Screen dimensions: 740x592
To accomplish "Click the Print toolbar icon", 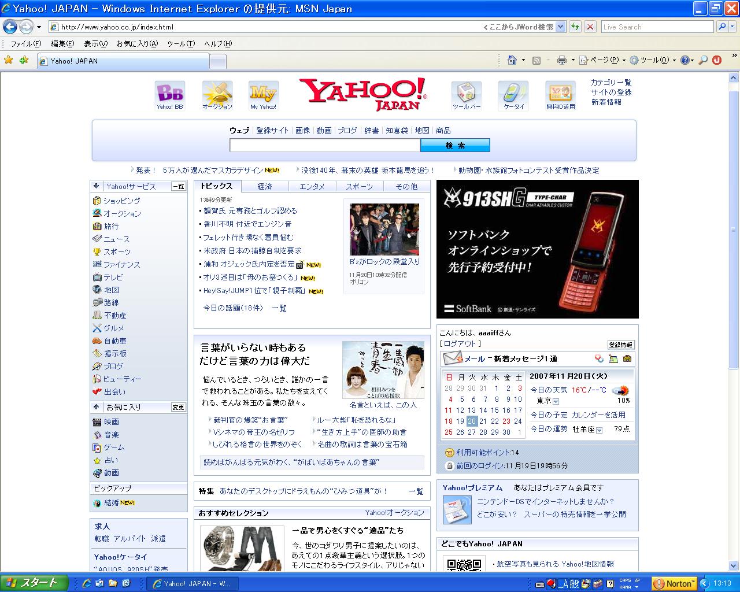I will click(x=561, y=60).
